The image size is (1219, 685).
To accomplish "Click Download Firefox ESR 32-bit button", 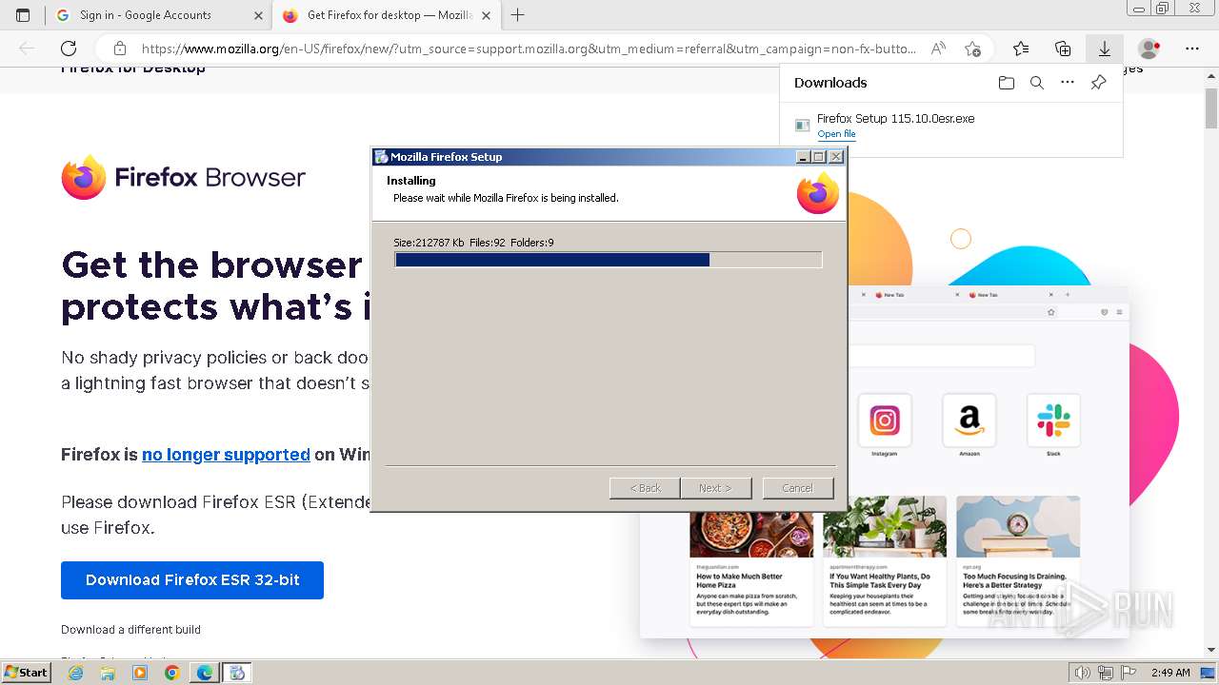I will [192, 580].
